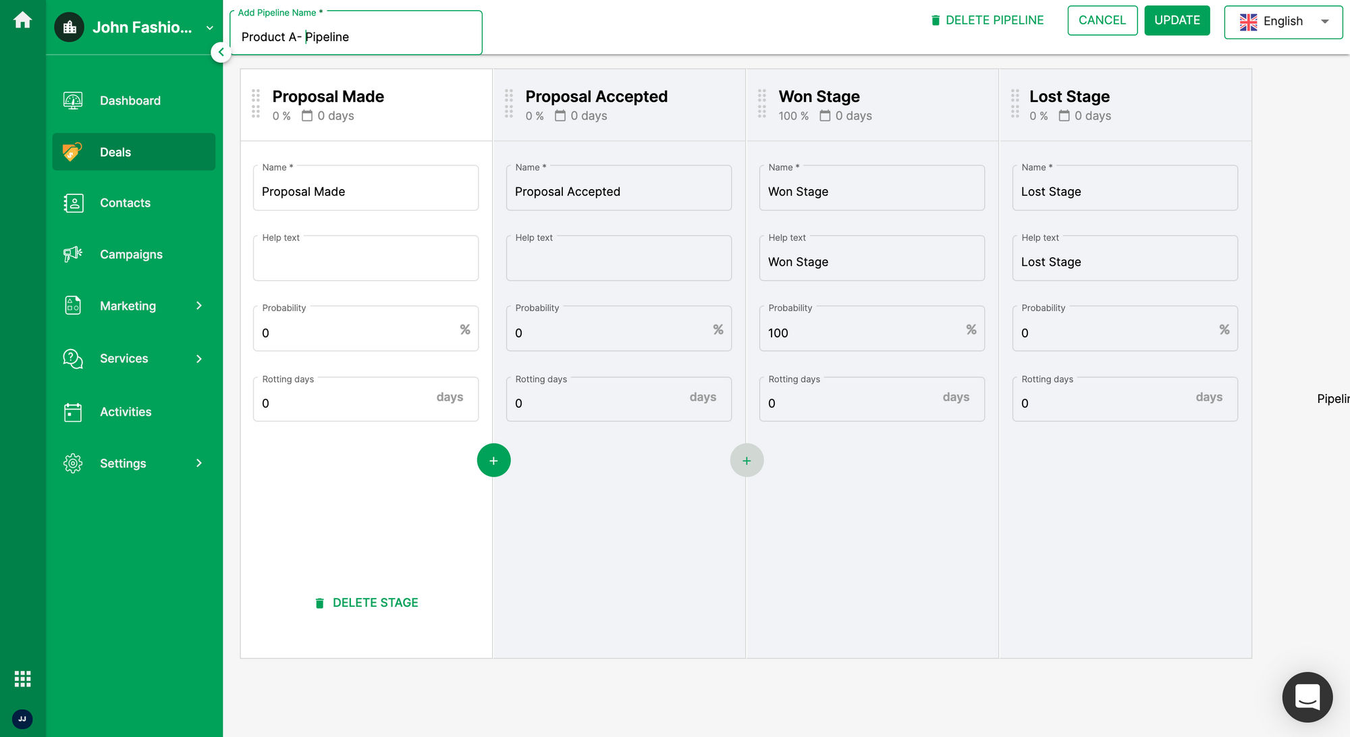Screen dimensions: 1350x737
Task: Toggle the collapse sidebar arrow button
Action: 222,53
